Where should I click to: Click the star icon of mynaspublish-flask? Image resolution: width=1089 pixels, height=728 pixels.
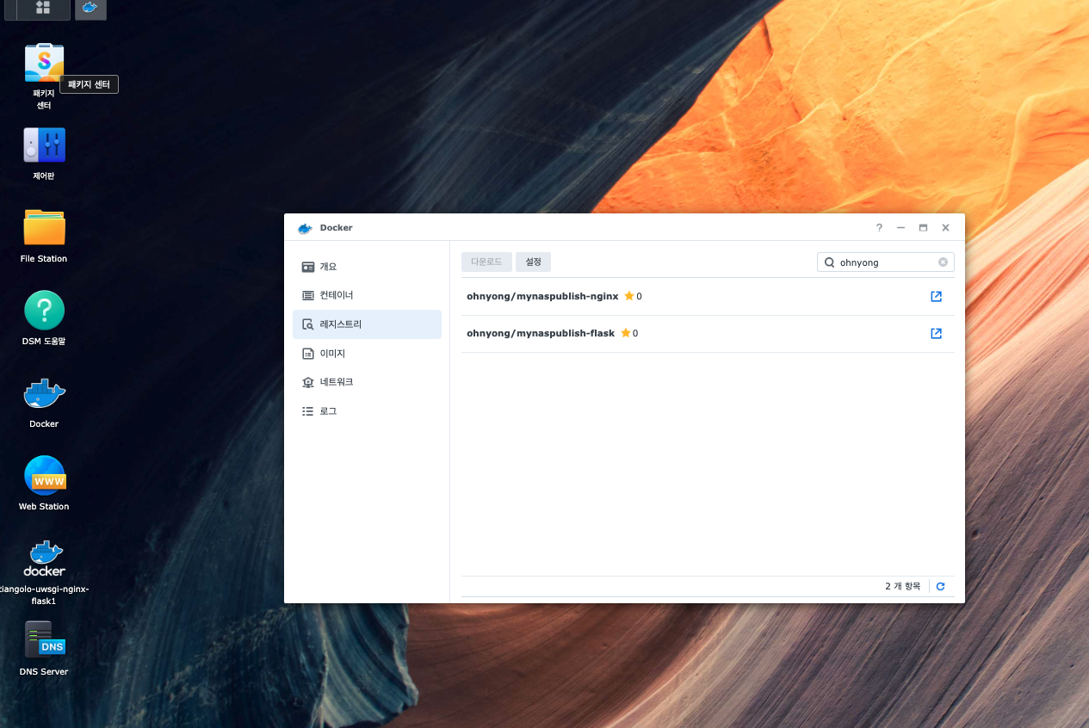pos(626,332)
